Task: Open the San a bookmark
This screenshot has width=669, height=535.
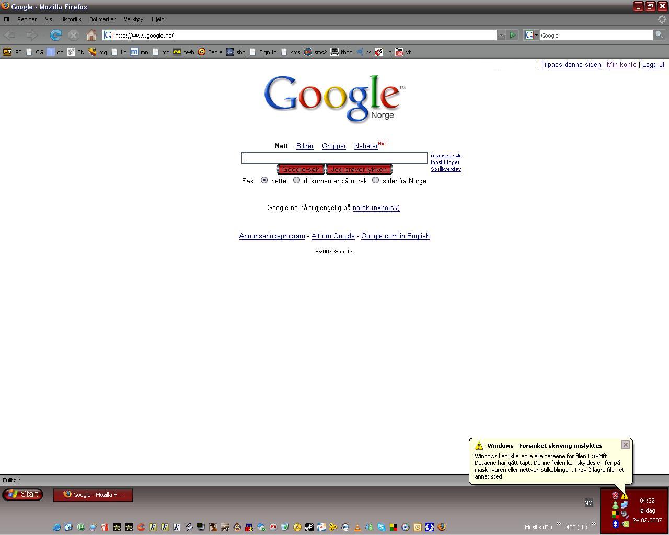Action: point(210,52)
